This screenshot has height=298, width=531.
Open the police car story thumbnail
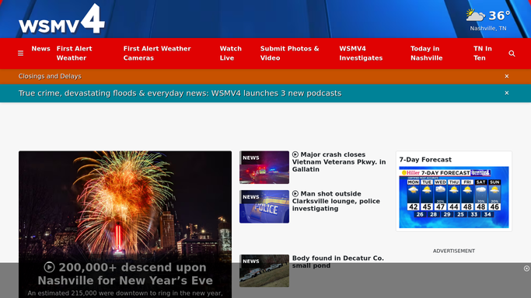click(264, 206)
